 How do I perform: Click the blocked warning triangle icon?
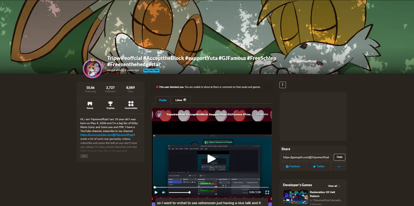(157, 87)
